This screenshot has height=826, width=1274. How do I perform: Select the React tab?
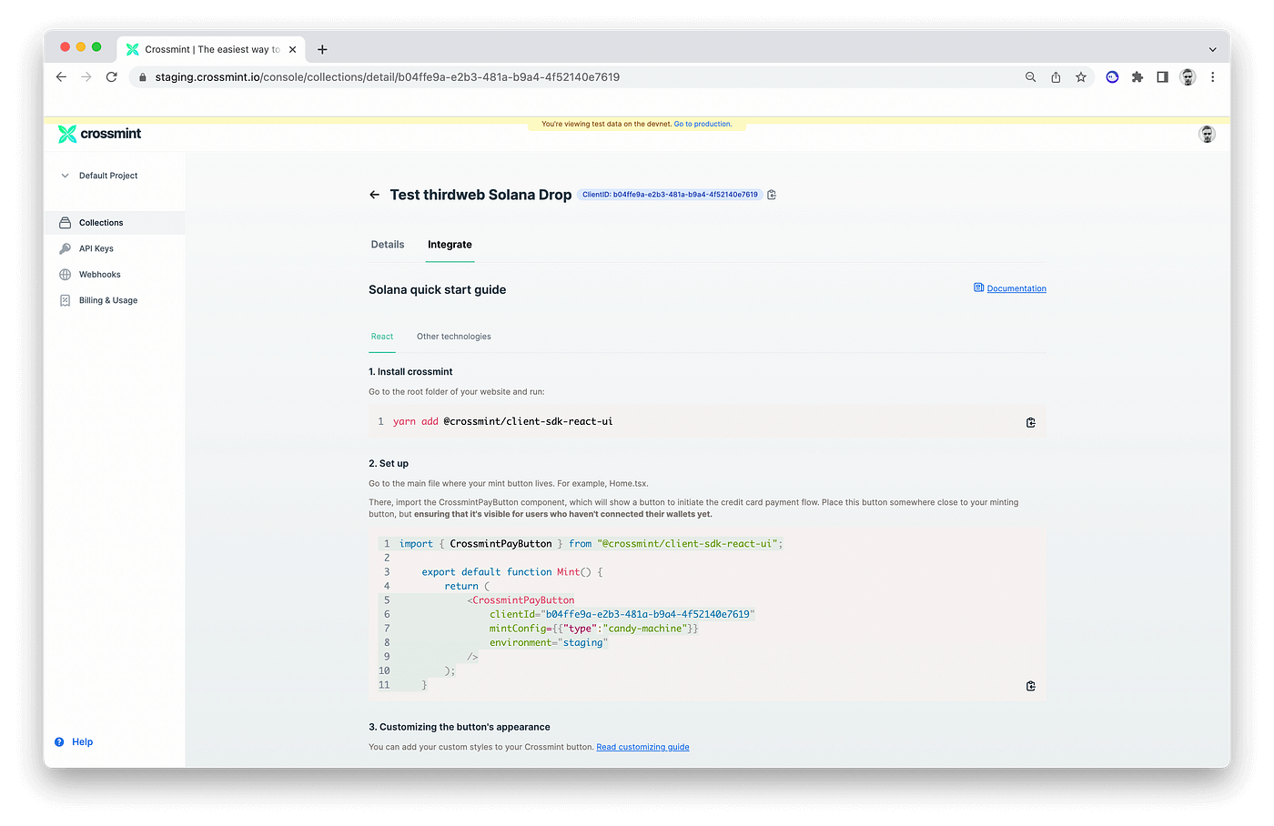pyautogui.click(x=382, y=337)
